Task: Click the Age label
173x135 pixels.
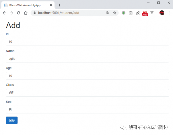Action: click(x=9, y=68)
